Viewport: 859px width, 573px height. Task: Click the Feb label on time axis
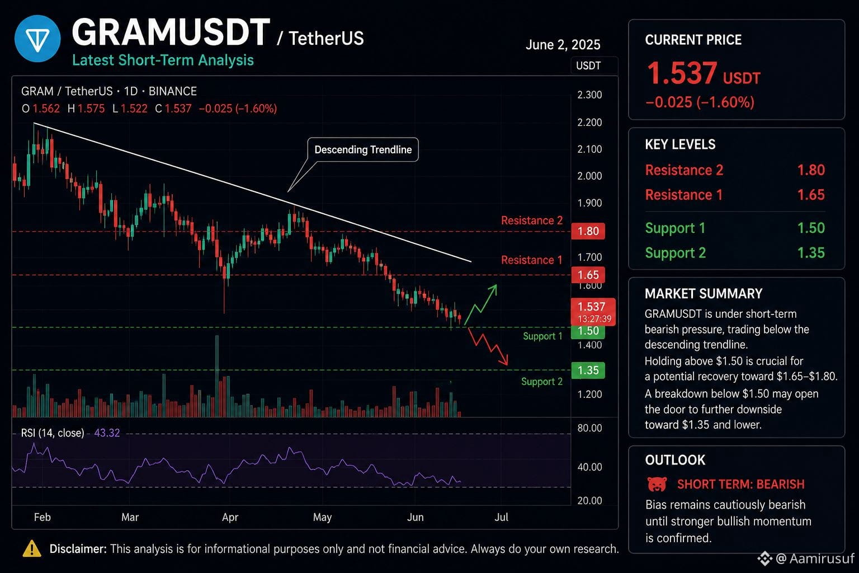click(43, 517)
